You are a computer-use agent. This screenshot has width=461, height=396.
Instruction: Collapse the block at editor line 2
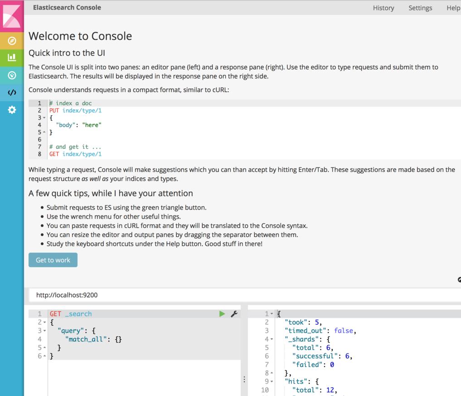(45, 323)
